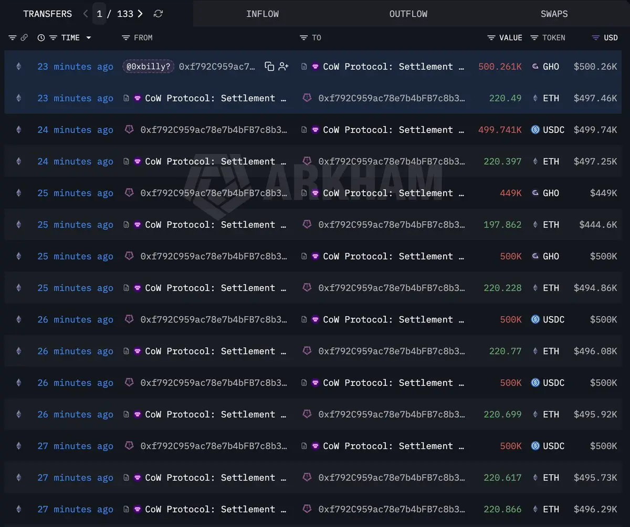Click add-contact icon beside copy icon
The image size is (630, 527).
(283, 67)
